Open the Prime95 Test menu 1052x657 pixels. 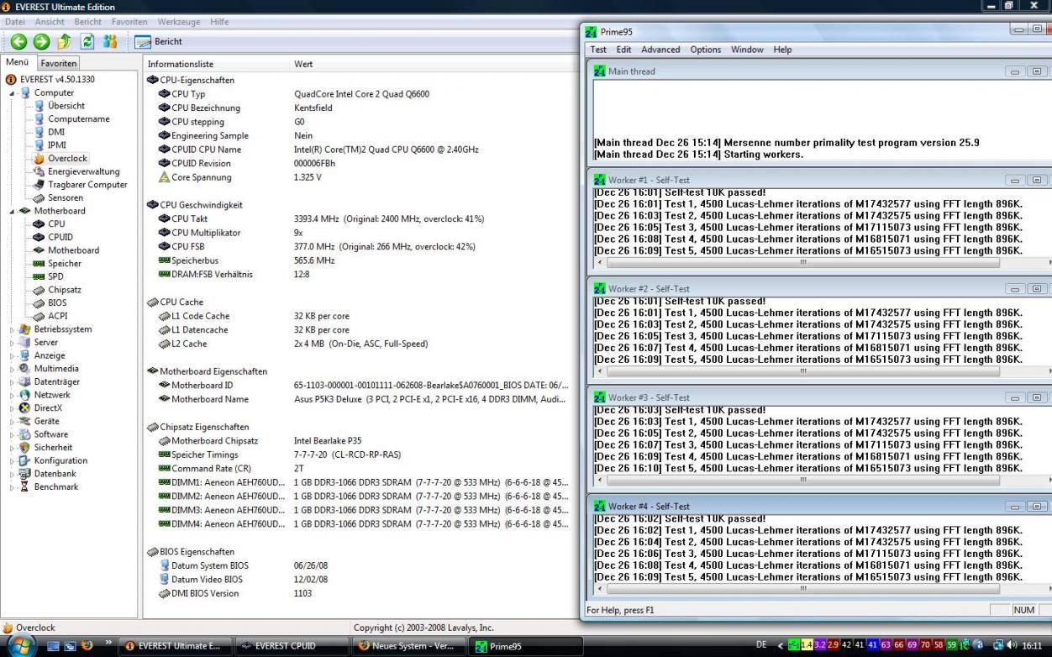point(598,50)
